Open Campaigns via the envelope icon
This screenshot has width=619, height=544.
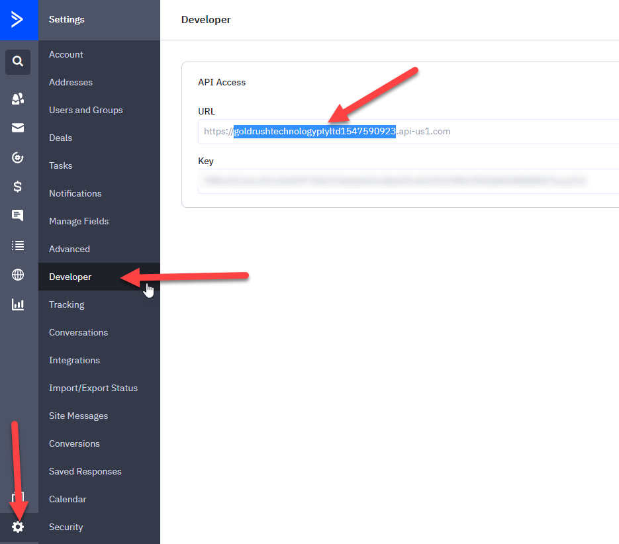[x=18, y=128]
